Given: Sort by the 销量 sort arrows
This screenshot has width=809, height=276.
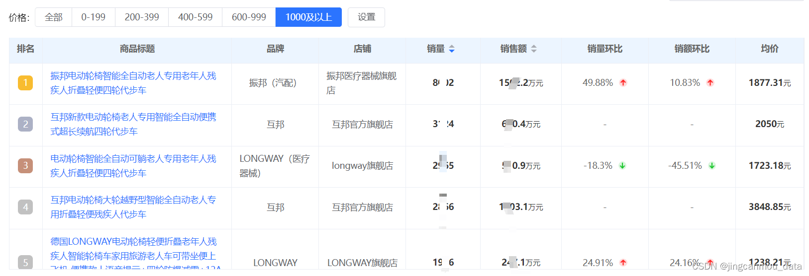Looking at the screenshot, I should point(452,49).
